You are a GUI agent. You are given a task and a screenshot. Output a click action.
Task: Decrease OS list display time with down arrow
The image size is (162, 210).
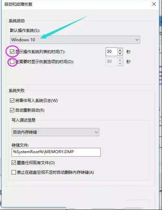pos(120,53)
